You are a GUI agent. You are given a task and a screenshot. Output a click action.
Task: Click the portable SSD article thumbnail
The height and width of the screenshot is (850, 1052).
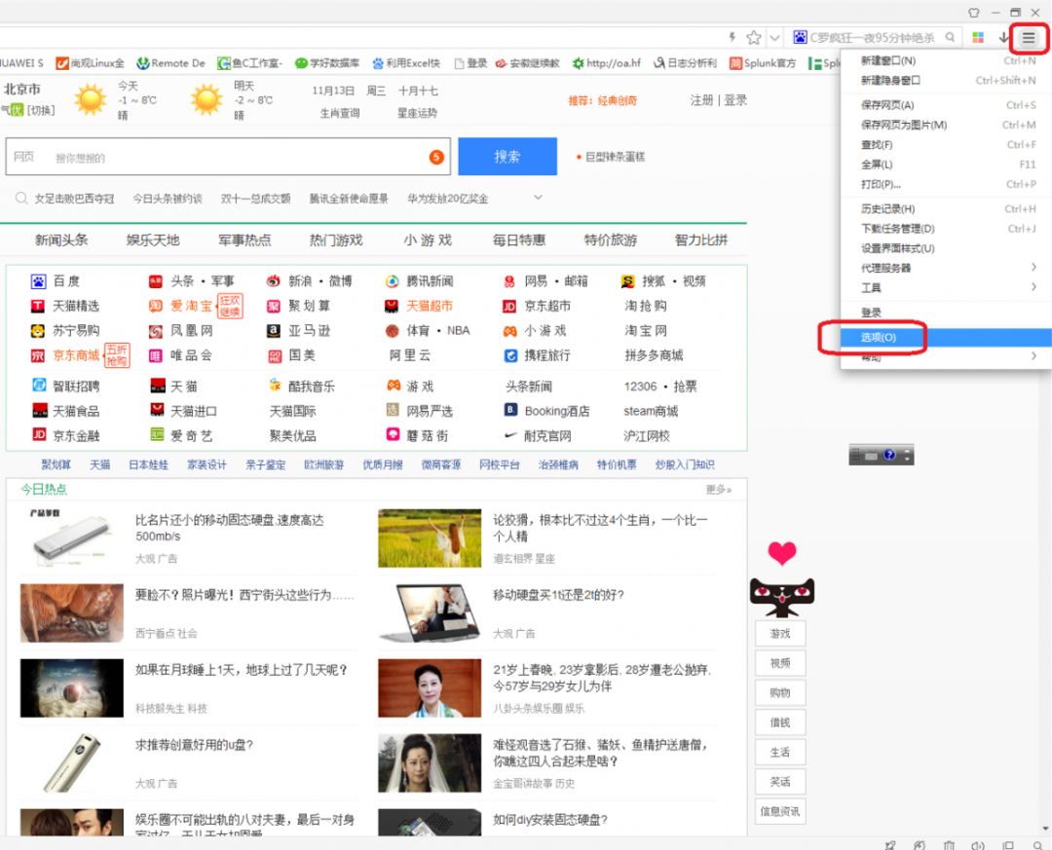point(72,538)
